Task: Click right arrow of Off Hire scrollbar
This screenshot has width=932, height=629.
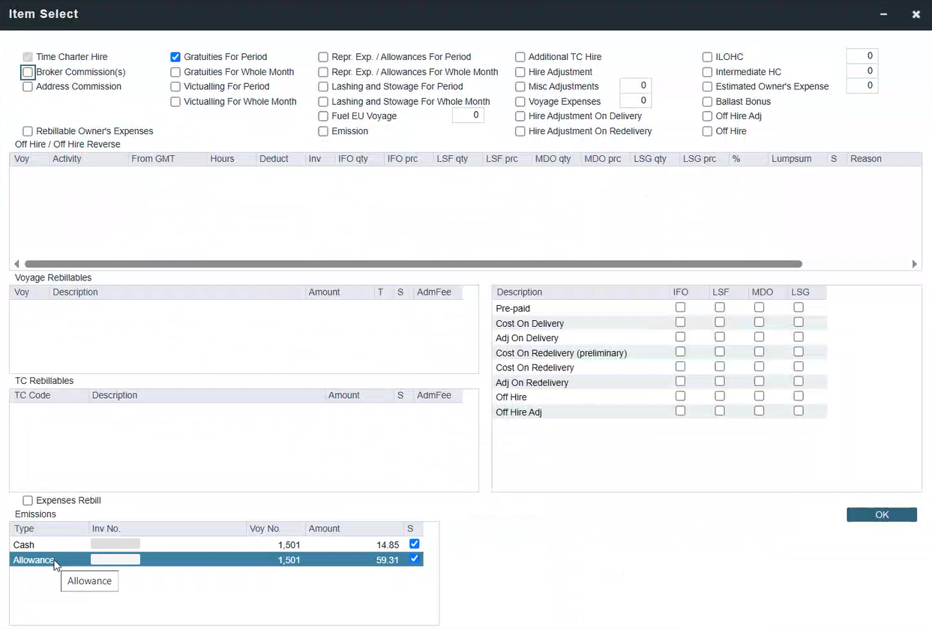Action: [914, 264]
